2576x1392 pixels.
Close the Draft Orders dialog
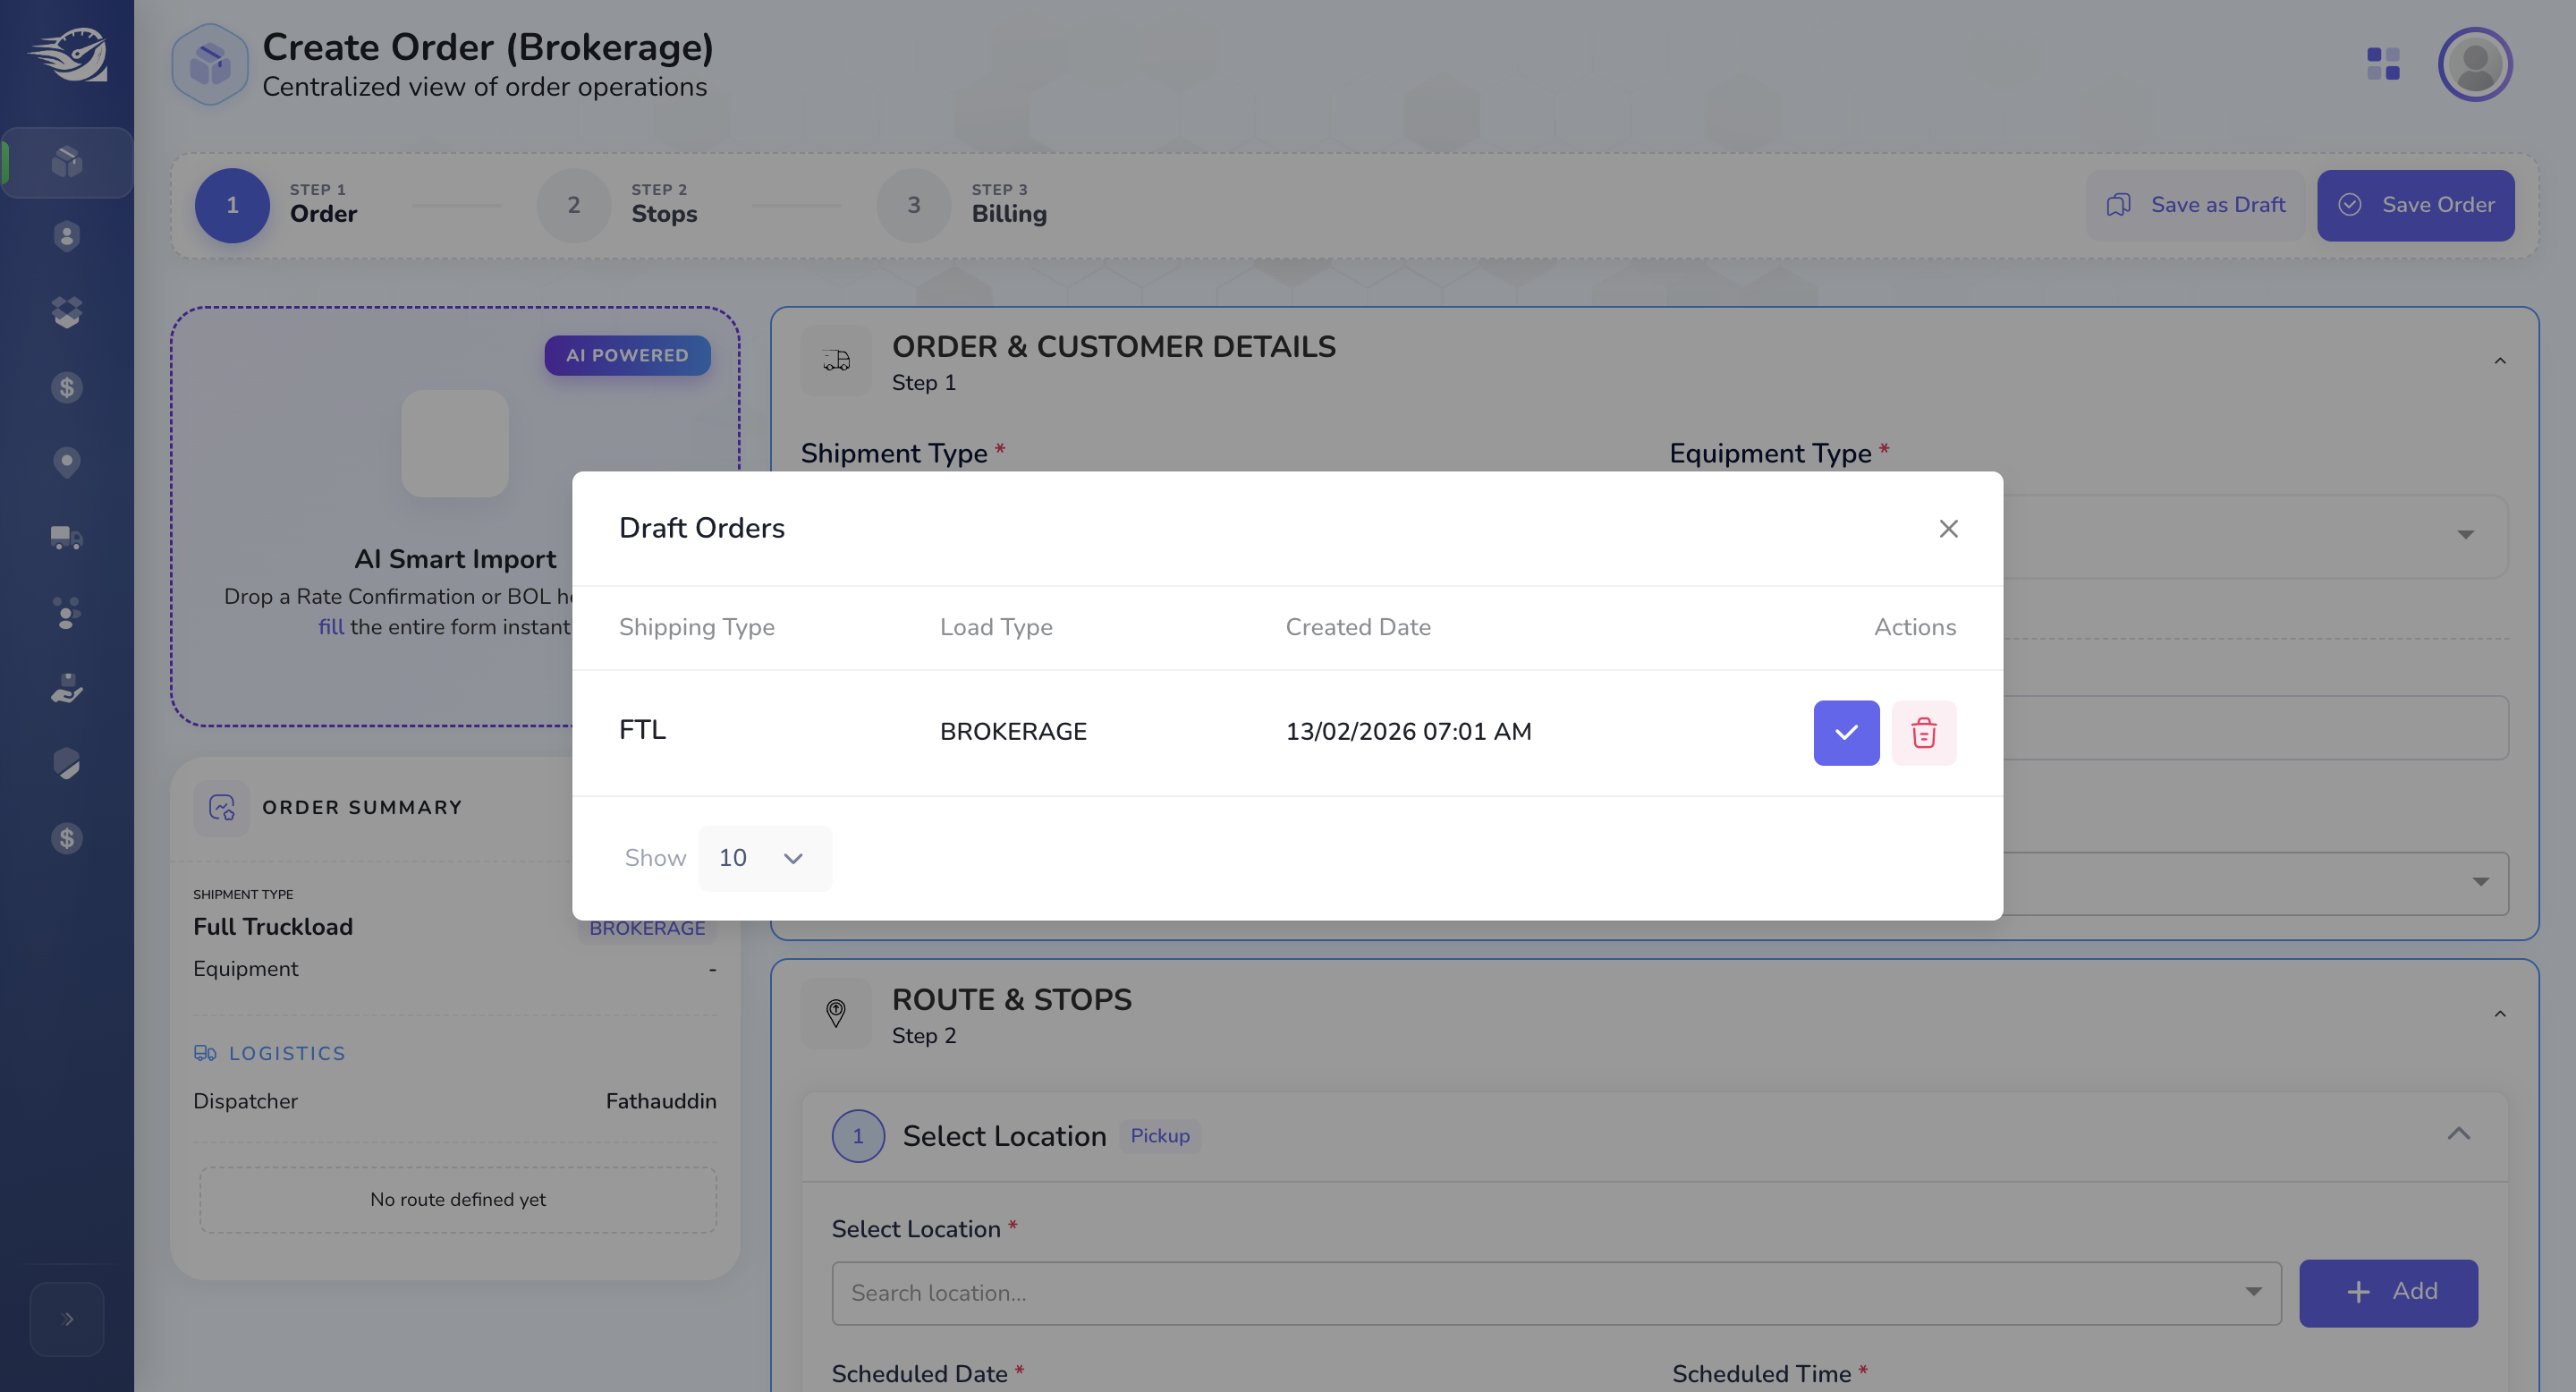pyautogui.click(x=1948, y=528)
